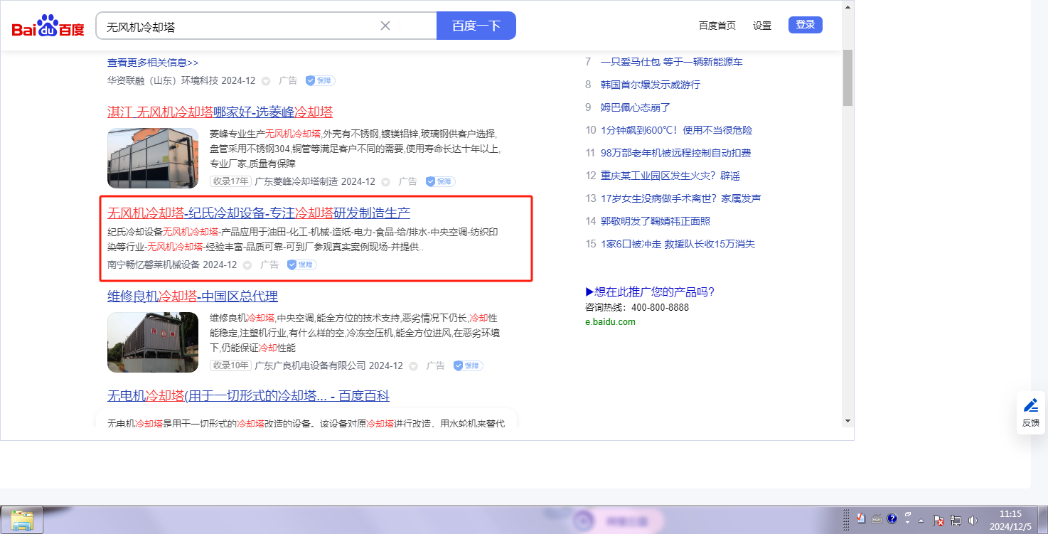1048x534 pixels.
Task: Click the Baidu logo
Action: click(x=48, y=26)
